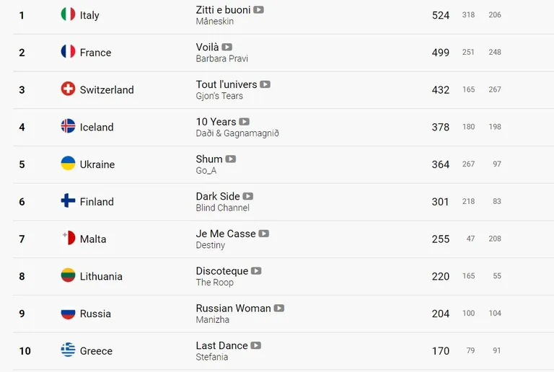Play video for Zitti e buoni
The image size is (554, 372).
pos(259,10)
